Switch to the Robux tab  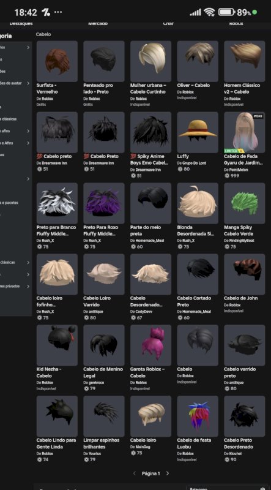[236, 23]
